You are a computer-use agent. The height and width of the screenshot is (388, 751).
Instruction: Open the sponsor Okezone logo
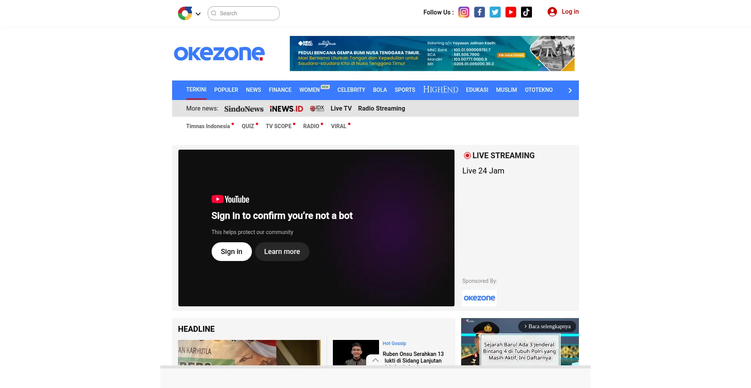(x=480, y=298)
